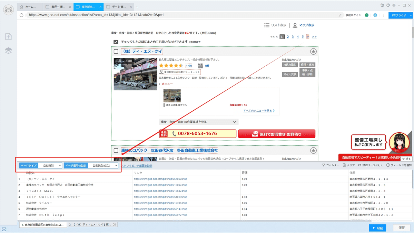Image resolution: width=414 pixels, height=233 pixels.
Task: Collapse panel with 折る button
Action: [x=406, y=159]
